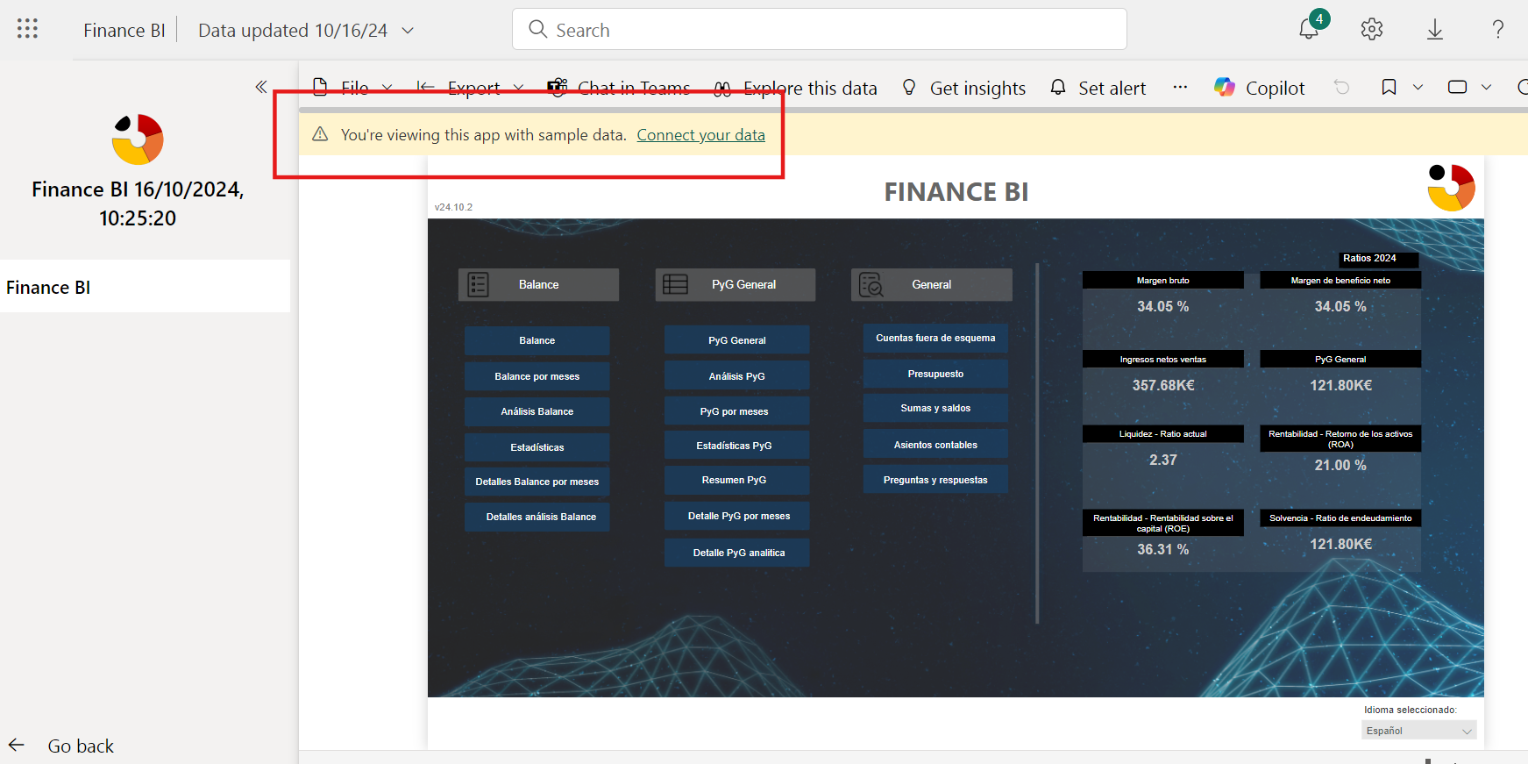The width and height of the screenshot is (1528, 764).
Task: Click the reset undo arrow icon
Action: 1341,87
